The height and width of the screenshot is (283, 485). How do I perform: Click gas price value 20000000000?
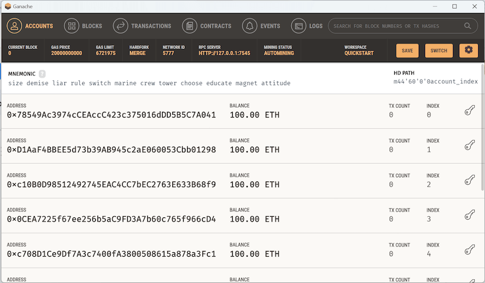(67, 53)
